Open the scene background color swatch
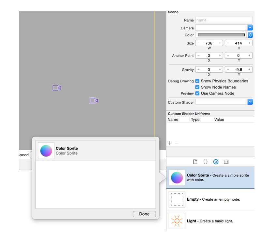The height and width of the screenshot is (243, 275). point(222,35)
